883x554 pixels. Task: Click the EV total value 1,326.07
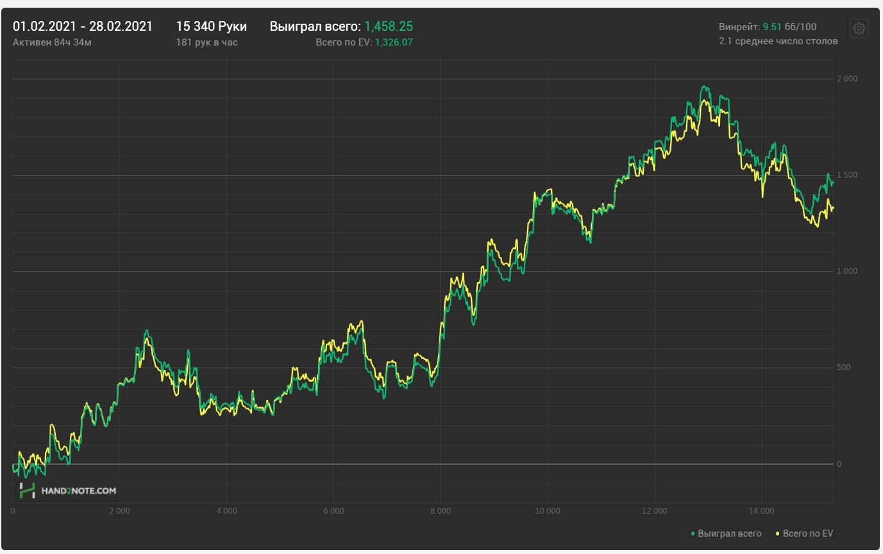point(394,42)
